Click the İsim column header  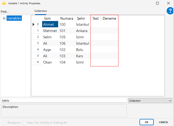[48, 18]
